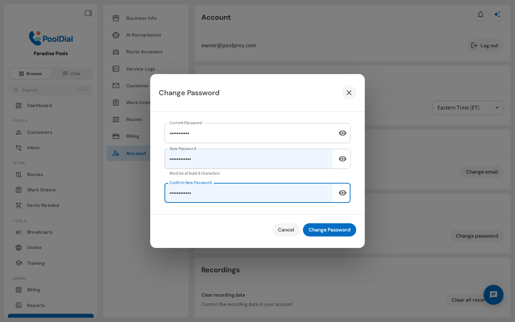Click the owner@poolpros.com email text
The width and height of the screenshot is (515, 322).
(229, 45)
